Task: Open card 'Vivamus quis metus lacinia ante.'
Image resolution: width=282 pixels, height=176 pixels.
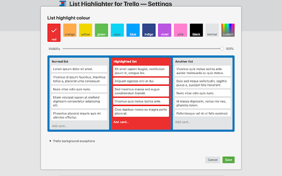Action: pos(141,101)
